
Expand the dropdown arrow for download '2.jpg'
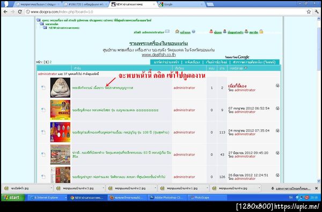click(155, 188)
